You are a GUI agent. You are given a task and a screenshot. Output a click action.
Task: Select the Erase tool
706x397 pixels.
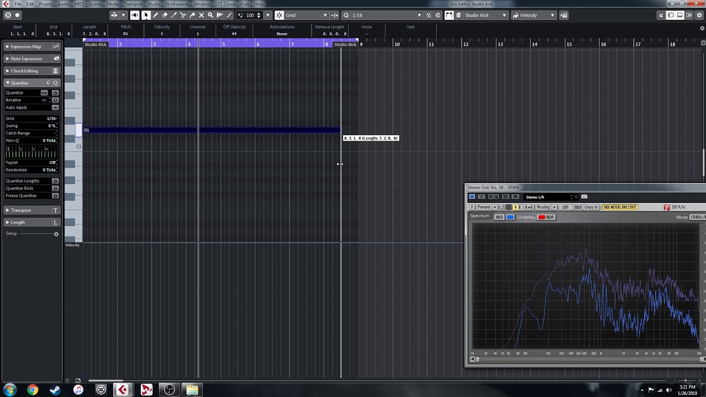164,15
